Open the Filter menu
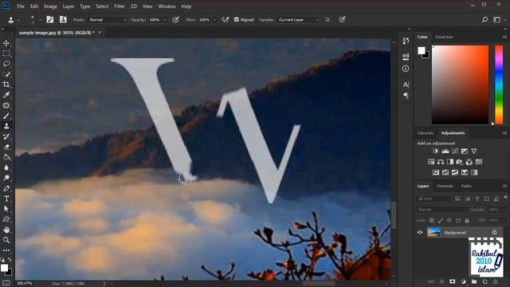Viewport: 510px width, 287px height. click(x=120, y=6)
